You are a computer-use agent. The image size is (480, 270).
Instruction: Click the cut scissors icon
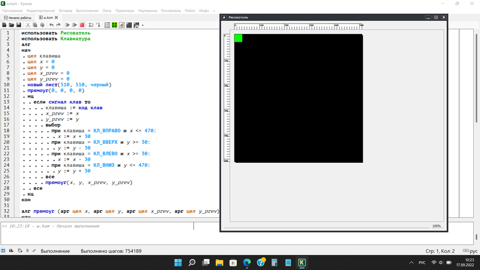(x=28, y=25)
